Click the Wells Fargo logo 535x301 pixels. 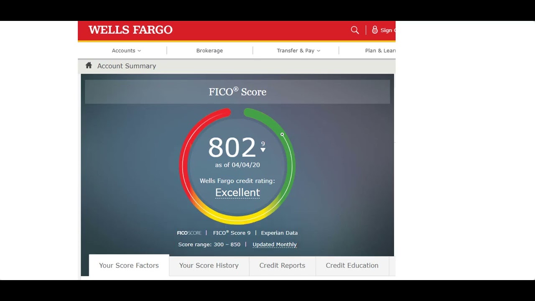130,30
